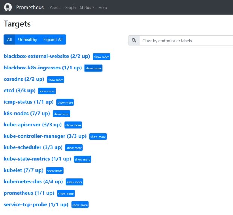The height and width of the screenshot is (215, 233).
Task: Filter to Unhealthy targets only
Action: [x=27, y=40]
